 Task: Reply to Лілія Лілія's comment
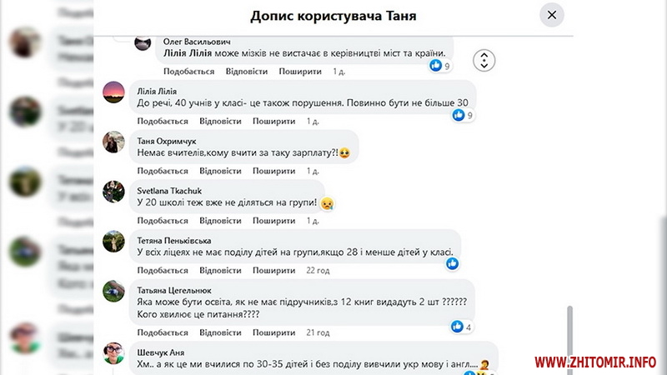[x=221, y=122]
